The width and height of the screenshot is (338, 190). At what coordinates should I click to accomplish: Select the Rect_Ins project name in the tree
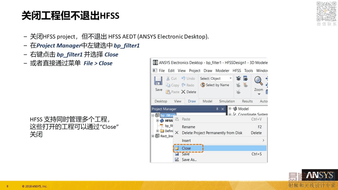166,136
